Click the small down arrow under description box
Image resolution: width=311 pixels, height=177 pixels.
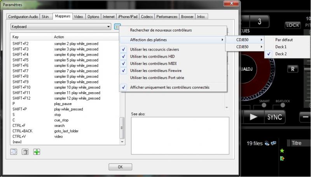[227, 107]
